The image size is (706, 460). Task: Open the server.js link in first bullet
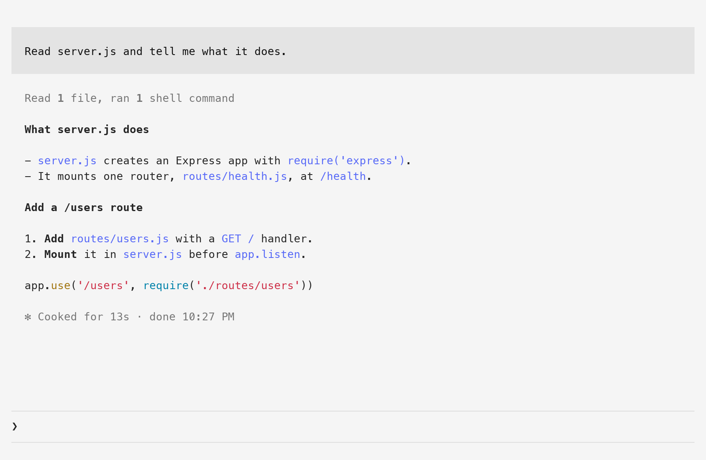(67, 161)
